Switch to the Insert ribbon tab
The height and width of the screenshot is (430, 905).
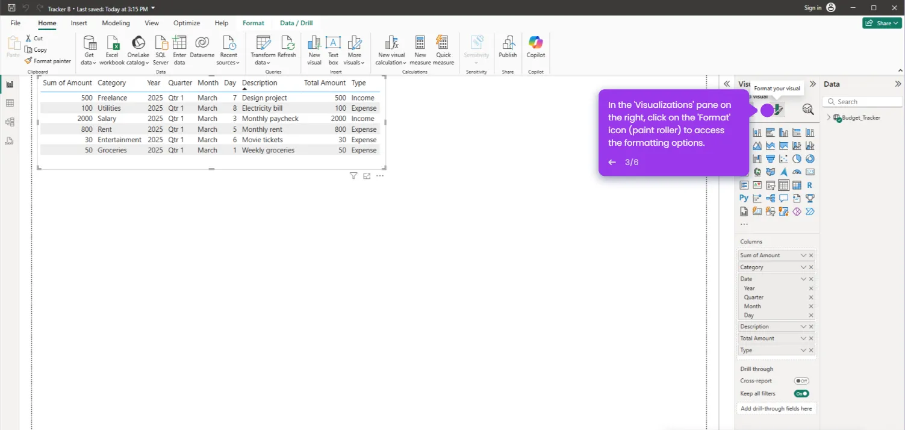click(x=79, y=23)
